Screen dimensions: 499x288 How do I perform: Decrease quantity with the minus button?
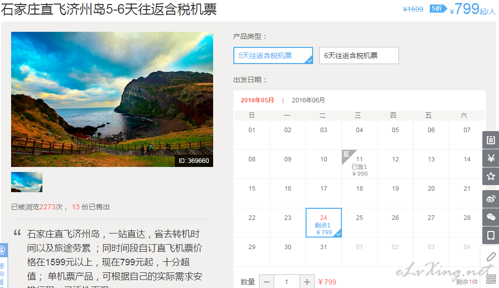click(x=267, y=281)
